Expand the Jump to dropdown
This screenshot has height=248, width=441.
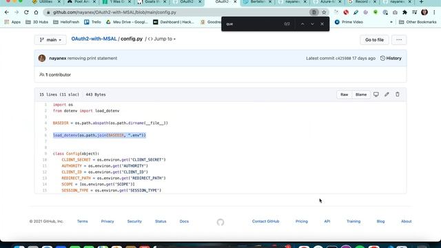(x=162, y=39)
